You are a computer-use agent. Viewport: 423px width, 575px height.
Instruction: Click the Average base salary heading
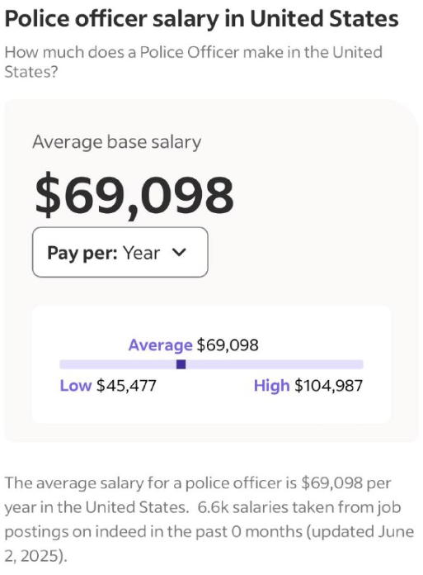pyautogui.click(x=117, y=142)
